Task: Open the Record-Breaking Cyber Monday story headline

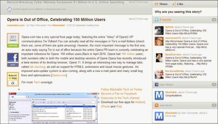Action: tap(65, 2)
